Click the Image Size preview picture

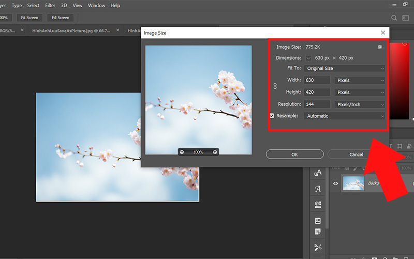click(x=199, y=99)
